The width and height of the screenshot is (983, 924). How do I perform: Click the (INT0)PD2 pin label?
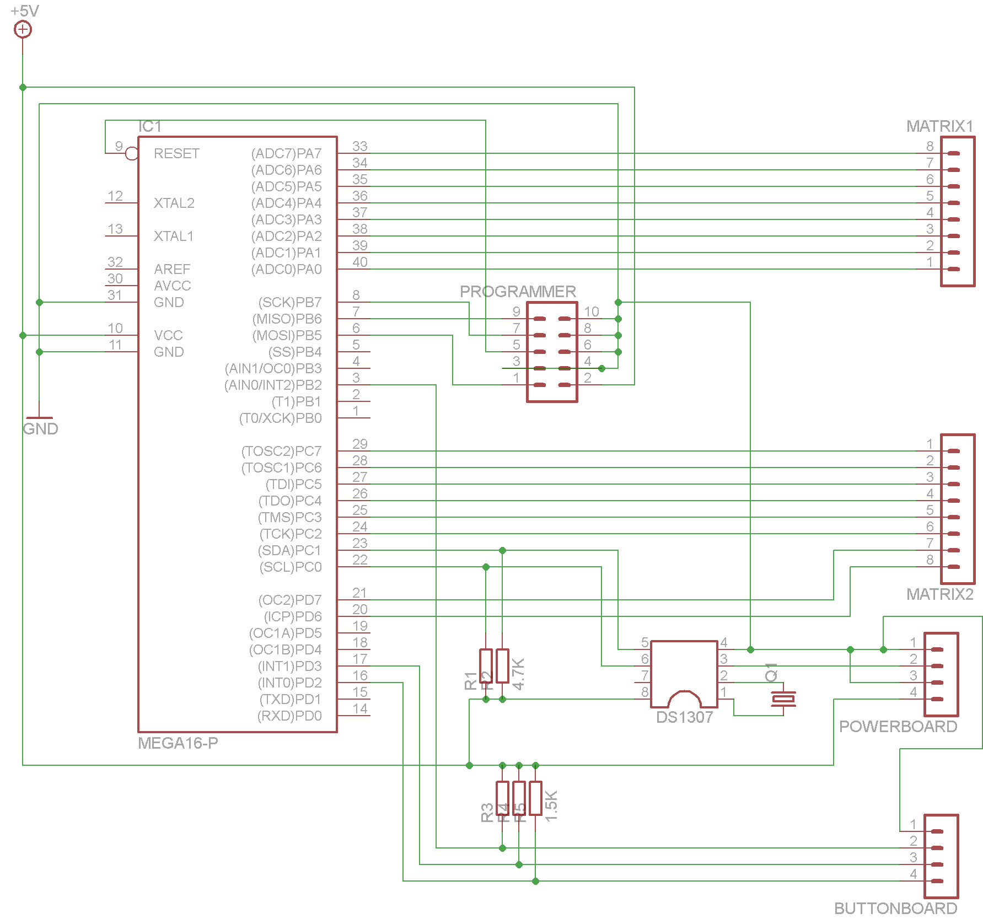point(290,683)
